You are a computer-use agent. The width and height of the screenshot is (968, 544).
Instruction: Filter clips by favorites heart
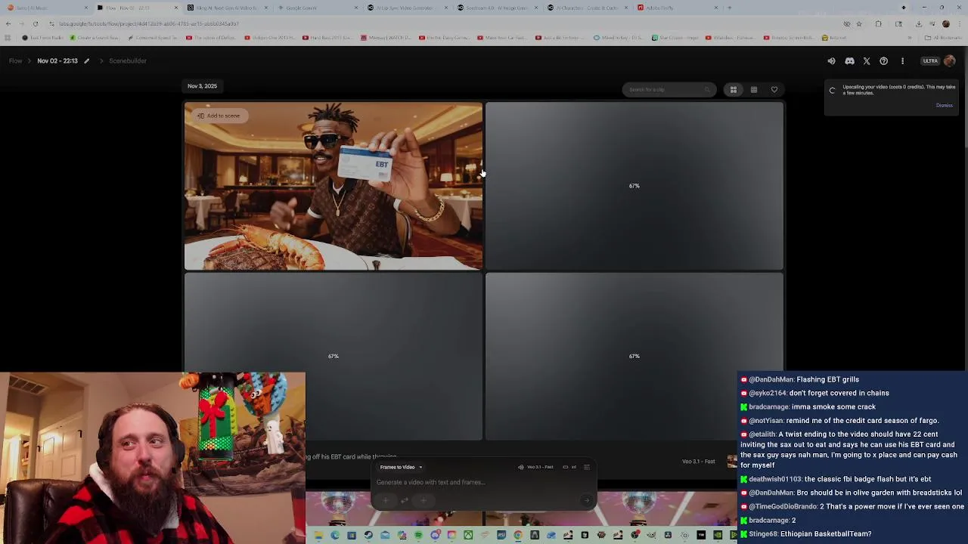pyautogui.click(x=774, y=90)
